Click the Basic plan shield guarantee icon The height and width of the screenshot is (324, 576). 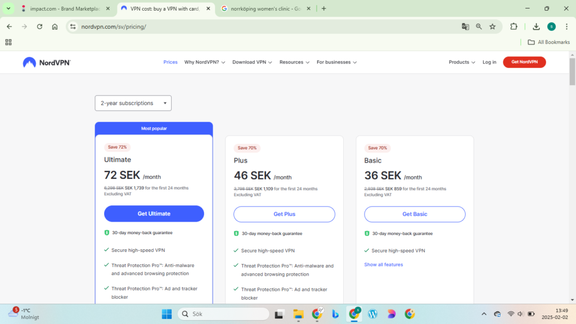coord(367,233)
